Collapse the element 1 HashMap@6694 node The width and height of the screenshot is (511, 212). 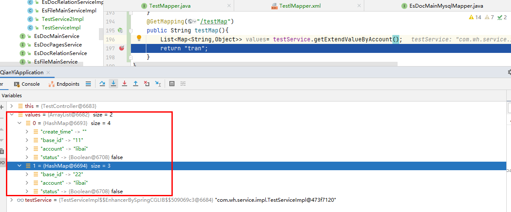click(19, 166)
